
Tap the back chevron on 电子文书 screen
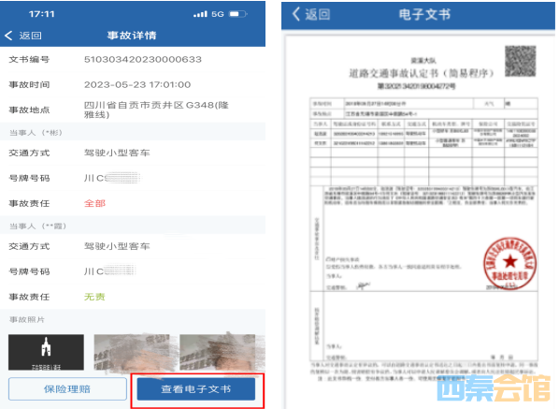pos(296,14)
